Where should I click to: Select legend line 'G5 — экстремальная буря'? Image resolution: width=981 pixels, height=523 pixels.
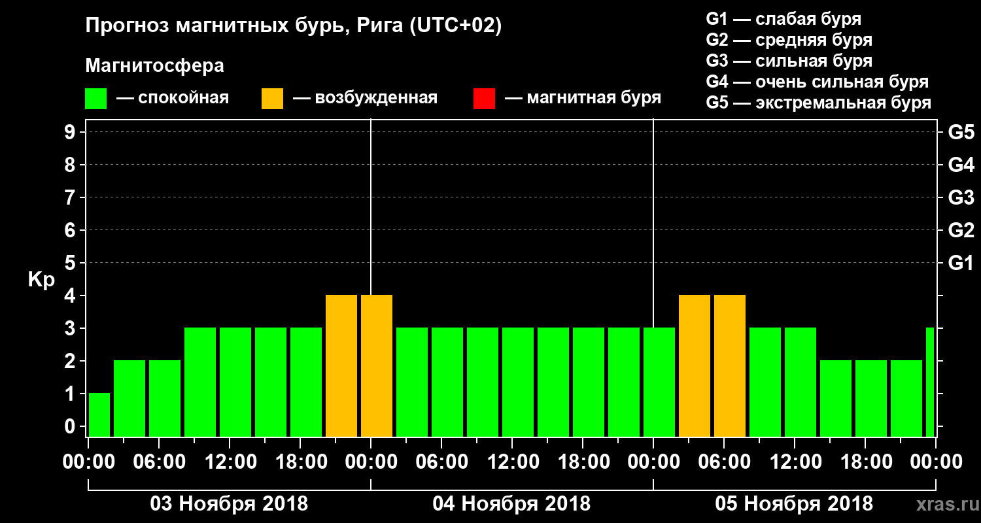pos(818,103)
